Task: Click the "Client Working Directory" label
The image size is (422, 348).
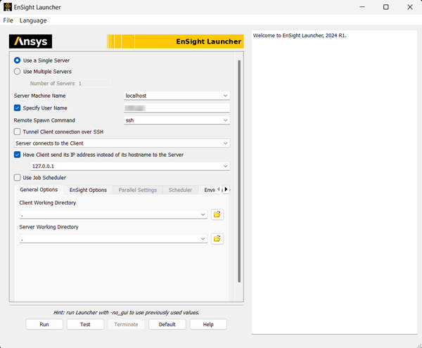Action: 48,202
